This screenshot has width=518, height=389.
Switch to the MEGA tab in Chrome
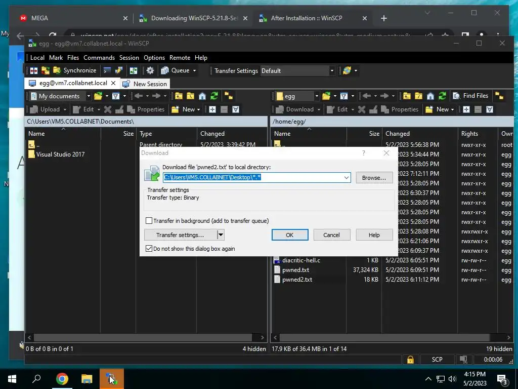(74, 18)
